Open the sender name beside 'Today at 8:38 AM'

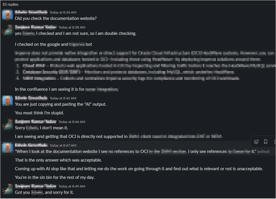coord(36,27)
